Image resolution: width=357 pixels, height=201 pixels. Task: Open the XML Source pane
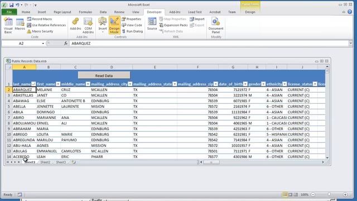tap(152, 24)
